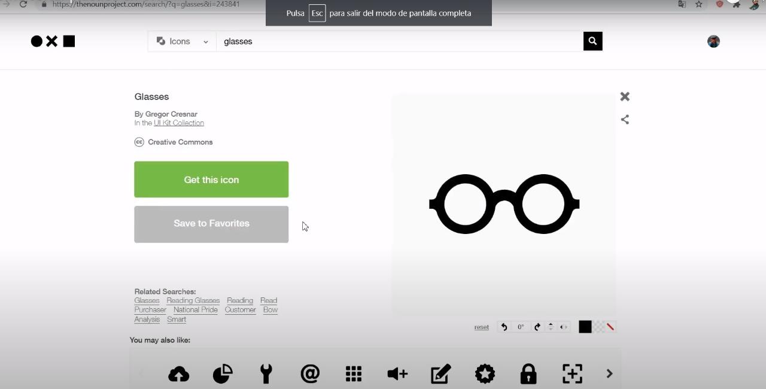Select the volume plus speaker icon
Screen dimensions: 766x389
click(397, 374)
